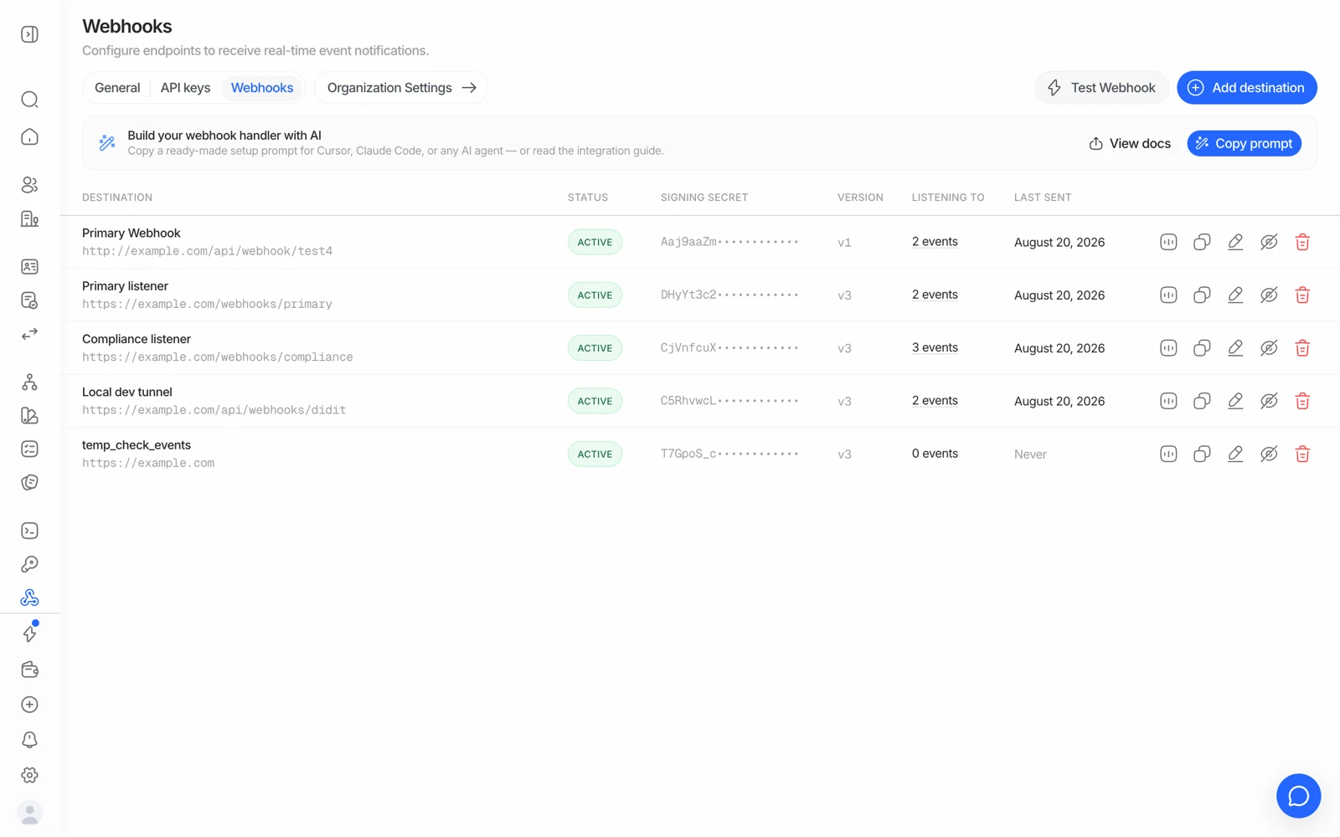Screen dimensions: 1340x837
Task: Edit the Primary Webhook destination
Action: pyautogui.click(x=1235, y=242)
